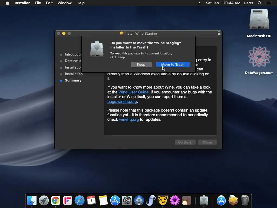The image size is (277, 208).
Task: Click the Introduction step in the sidebar
Action: 73,54
